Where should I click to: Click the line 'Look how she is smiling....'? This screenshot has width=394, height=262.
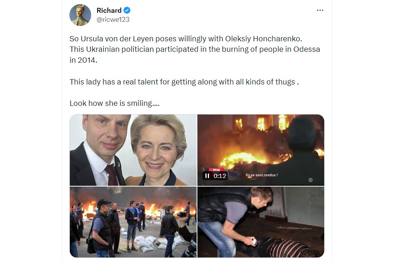pos(114,103)
